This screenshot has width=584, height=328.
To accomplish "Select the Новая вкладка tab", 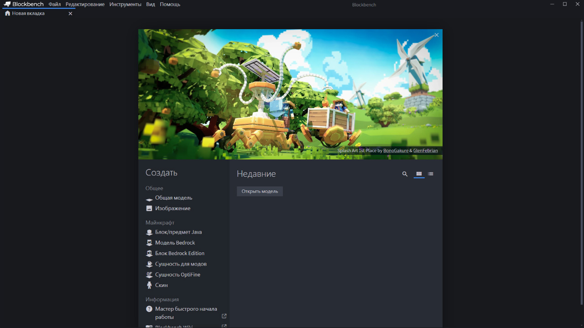I will [38, 13].
